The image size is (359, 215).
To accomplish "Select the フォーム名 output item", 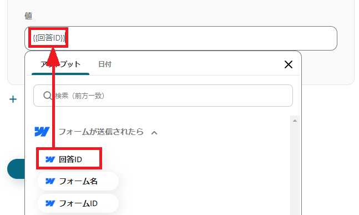I will pos(78,181).
